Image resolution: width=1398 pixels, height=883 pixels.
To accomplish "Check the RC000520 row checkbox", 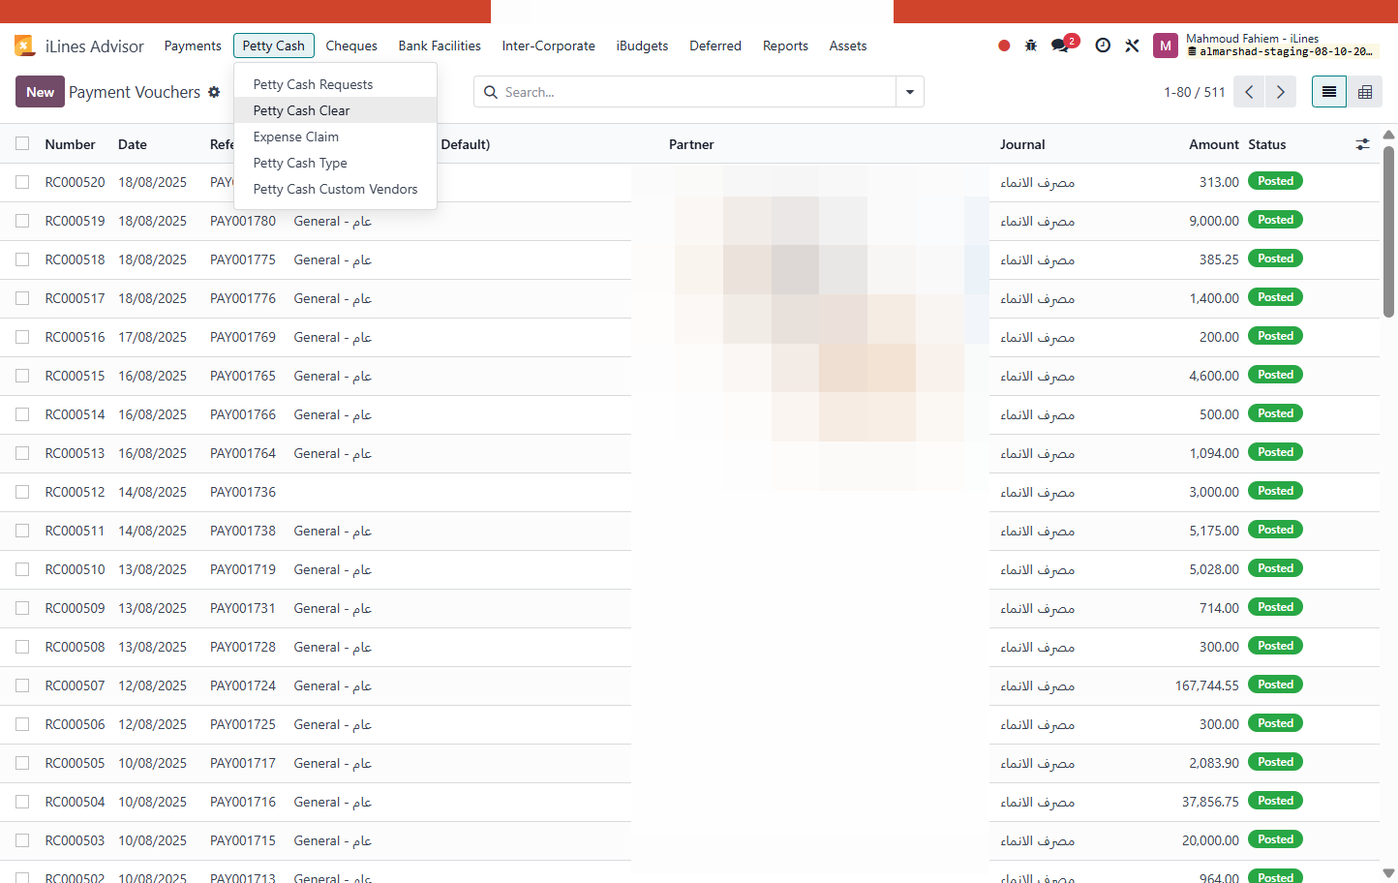I will pos(22,182).
